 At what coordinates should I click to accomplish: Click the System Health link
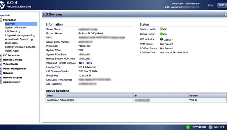[148, 29]
